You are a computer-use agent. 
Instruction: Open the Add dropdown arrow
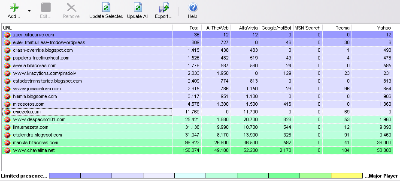tap(29, 11)
